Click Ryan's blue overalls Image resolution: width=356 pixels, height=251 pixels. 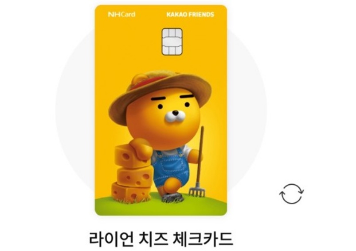click(171, 167)
